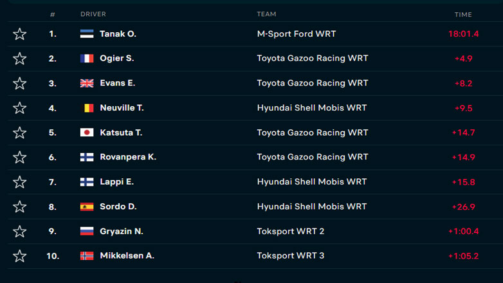Toggle favorite star for Ogier S.
Screen dimensions: 503x283
click(x=20, y=59)
